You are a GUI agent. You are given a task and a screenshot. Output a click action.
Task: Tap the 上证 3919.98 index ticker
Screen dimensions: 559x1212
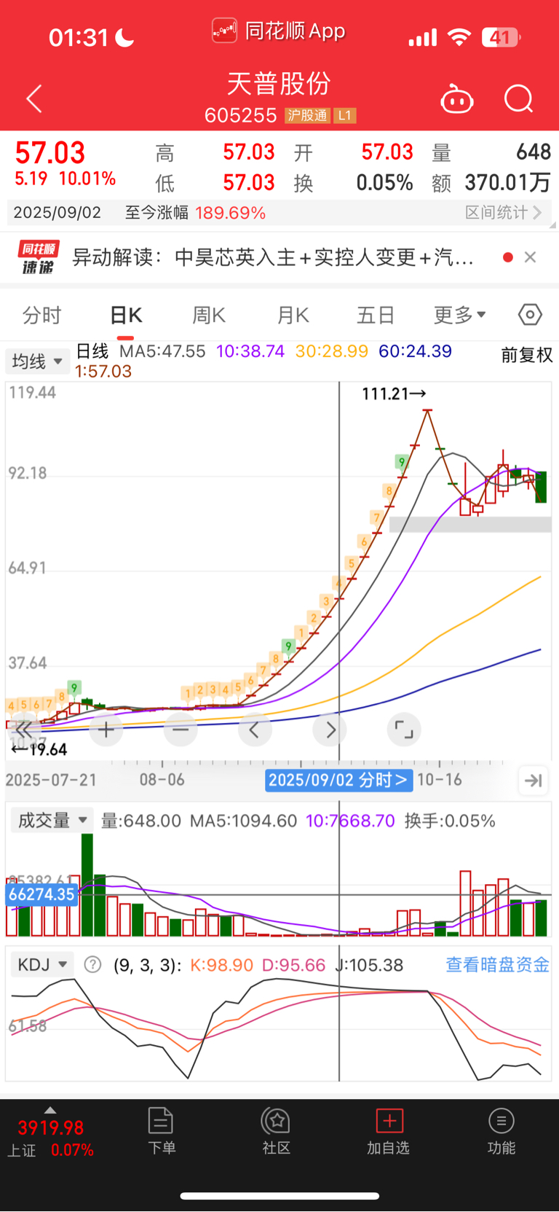pyautogui.click(x=50, y=1138)
